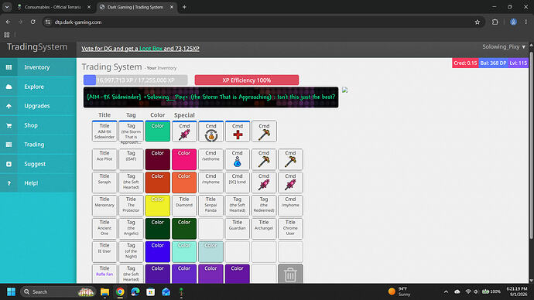This screenshot has height=300, width=534.
Task: Close the Consumables Terraria tab
Action: (89, 7)
